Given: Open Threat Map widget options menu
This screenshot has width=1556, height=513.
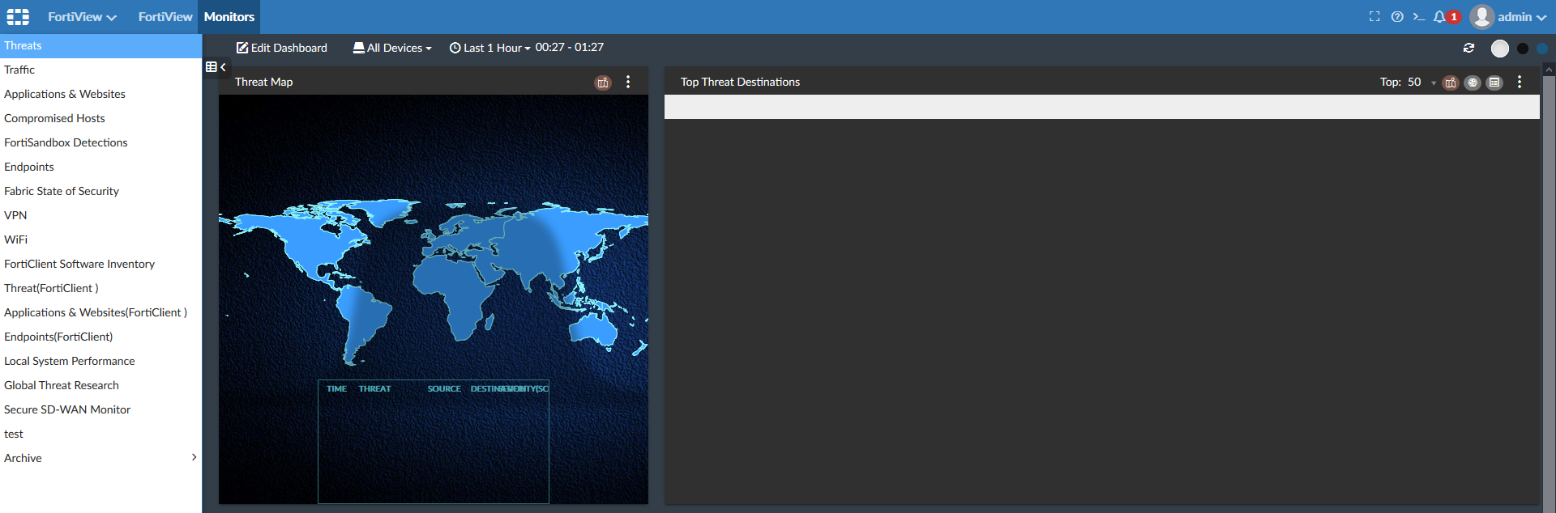Looking at the screenshot, I should (628, 82).
